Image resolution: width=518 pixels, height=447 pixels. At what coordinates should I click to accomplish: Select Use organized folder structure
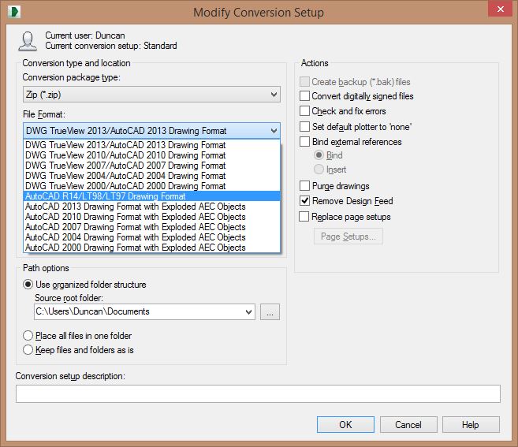pos(28,285)
